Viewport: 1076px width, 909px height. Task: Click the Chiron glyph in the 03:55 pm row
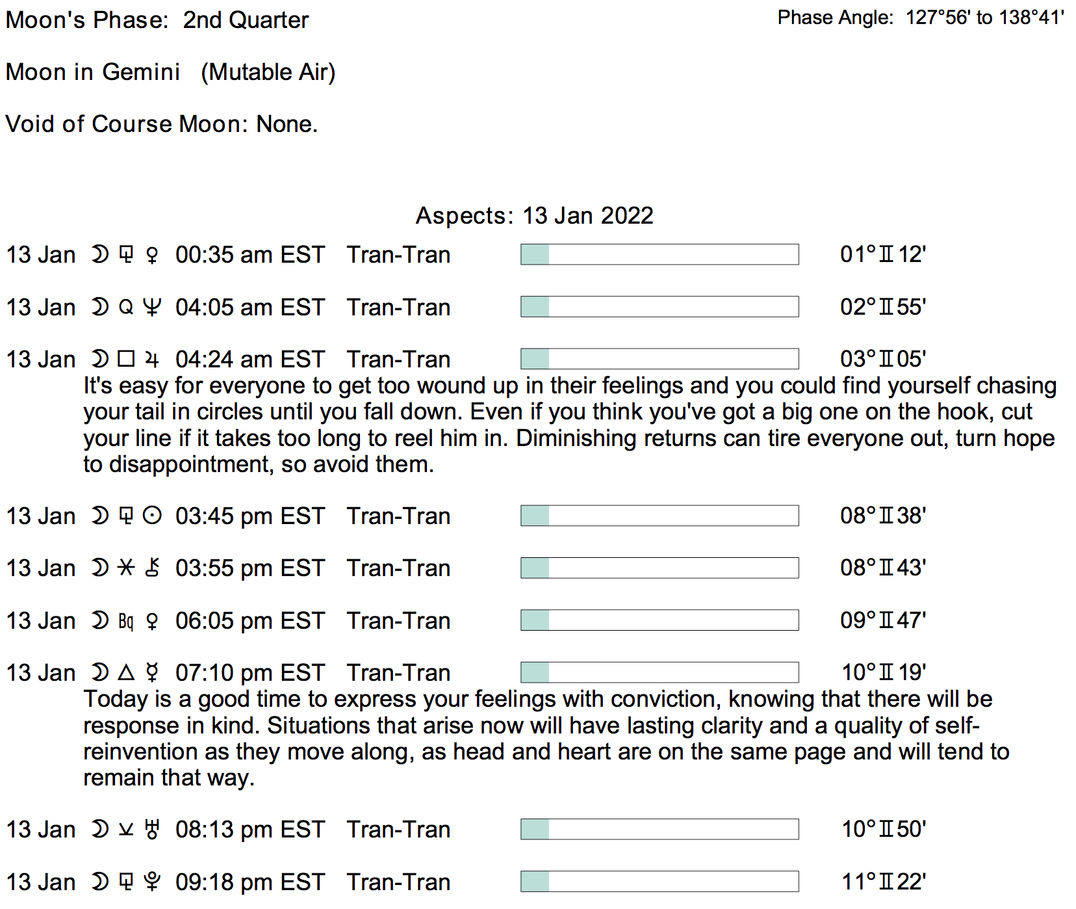[x=152, y=568]
